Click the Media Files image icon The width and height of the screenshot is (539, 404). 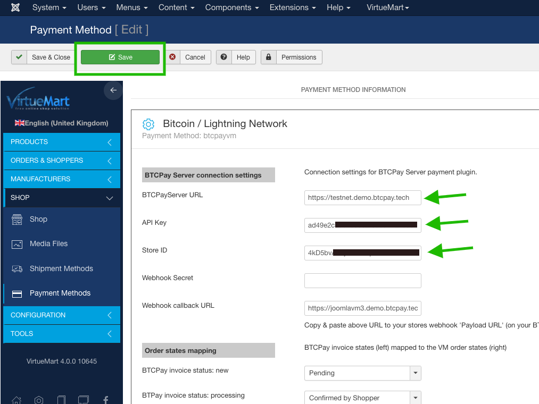(17, 243)
